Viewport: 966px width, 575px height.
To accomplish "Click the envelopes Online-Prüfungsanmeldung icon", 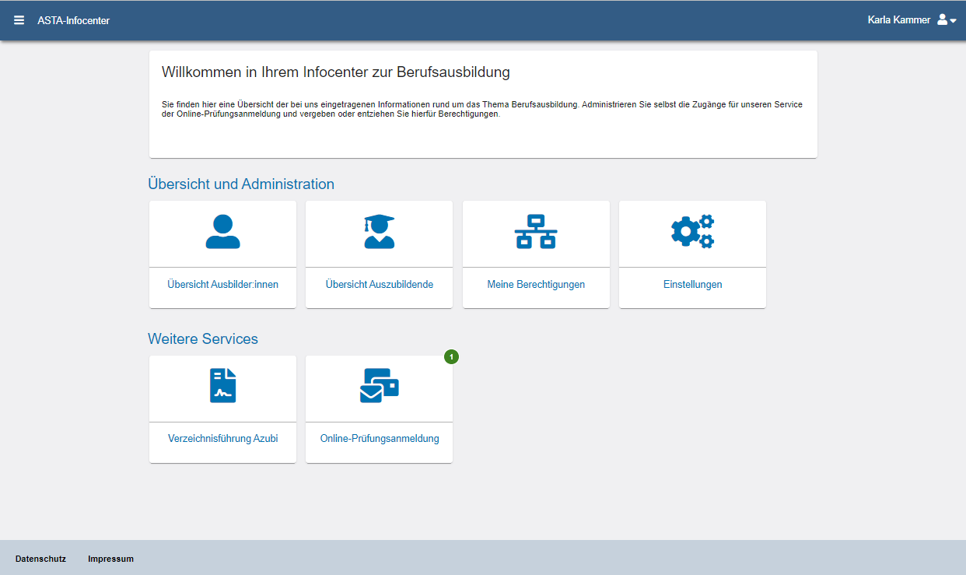I will tap(380, 385).
